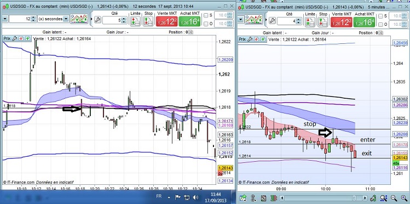Open Prix panel wrench in right chart

pyautogui.click(x=250, y=39)
